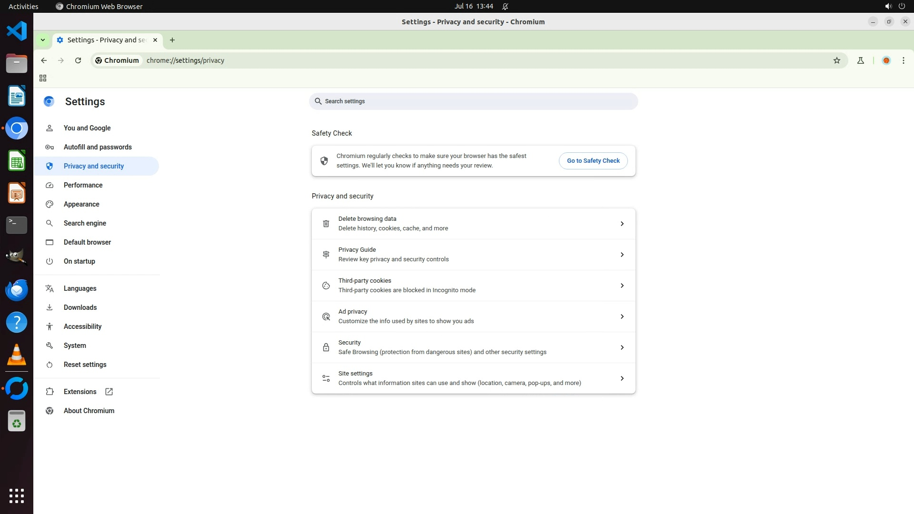914x514 pixels.
Task: Open Third-party cookies settings chevron
Action: [622, 286]
